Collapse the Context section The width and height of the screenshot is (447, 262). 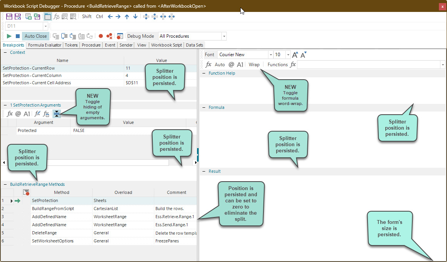(x=5, y=52)
